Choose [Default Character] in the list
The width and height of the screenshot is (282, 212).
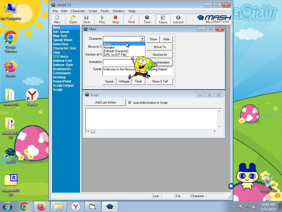124,51
